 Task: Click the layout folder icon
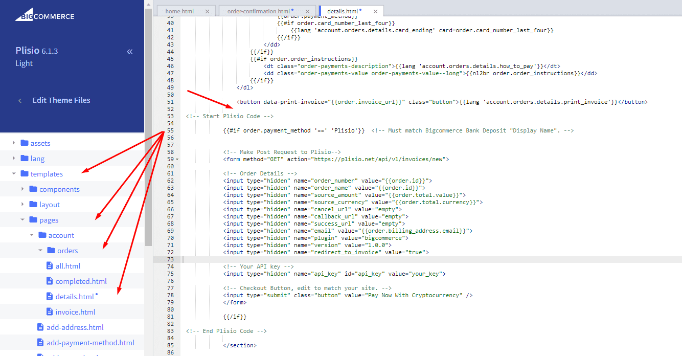click(33, 205)
